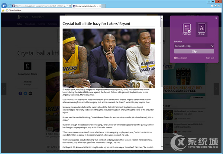Click the Feedback link in clipper panel
The image size is (223, 154).
coord(181,58)
